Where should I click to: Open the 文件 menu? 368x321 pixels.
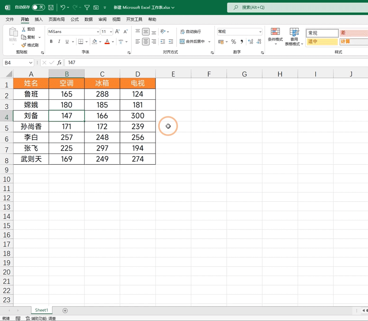pyautogui.click(x=10, y=19)
